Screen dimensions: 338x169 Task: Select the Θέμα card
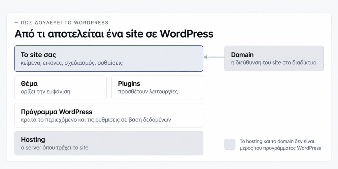(x=60, y=87)
